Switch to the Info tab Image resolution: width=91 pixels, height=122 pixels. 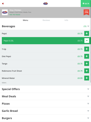66,20
